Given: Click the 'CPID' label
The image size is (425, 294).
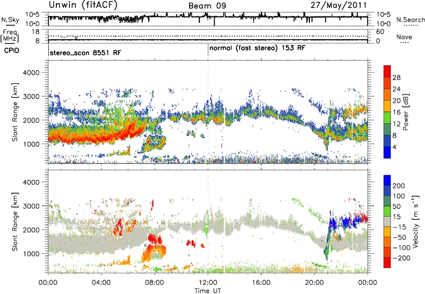Looking at the screenshot, I should point(12,50).
